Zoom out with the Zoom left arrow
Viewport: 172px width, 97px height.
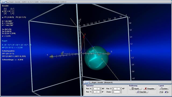(113, 92)
